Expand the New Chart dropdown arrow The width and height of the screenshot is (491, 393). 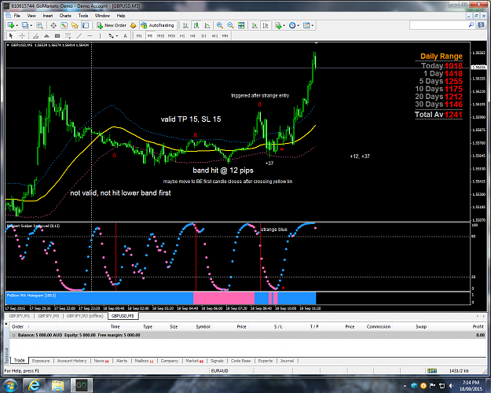17,26
